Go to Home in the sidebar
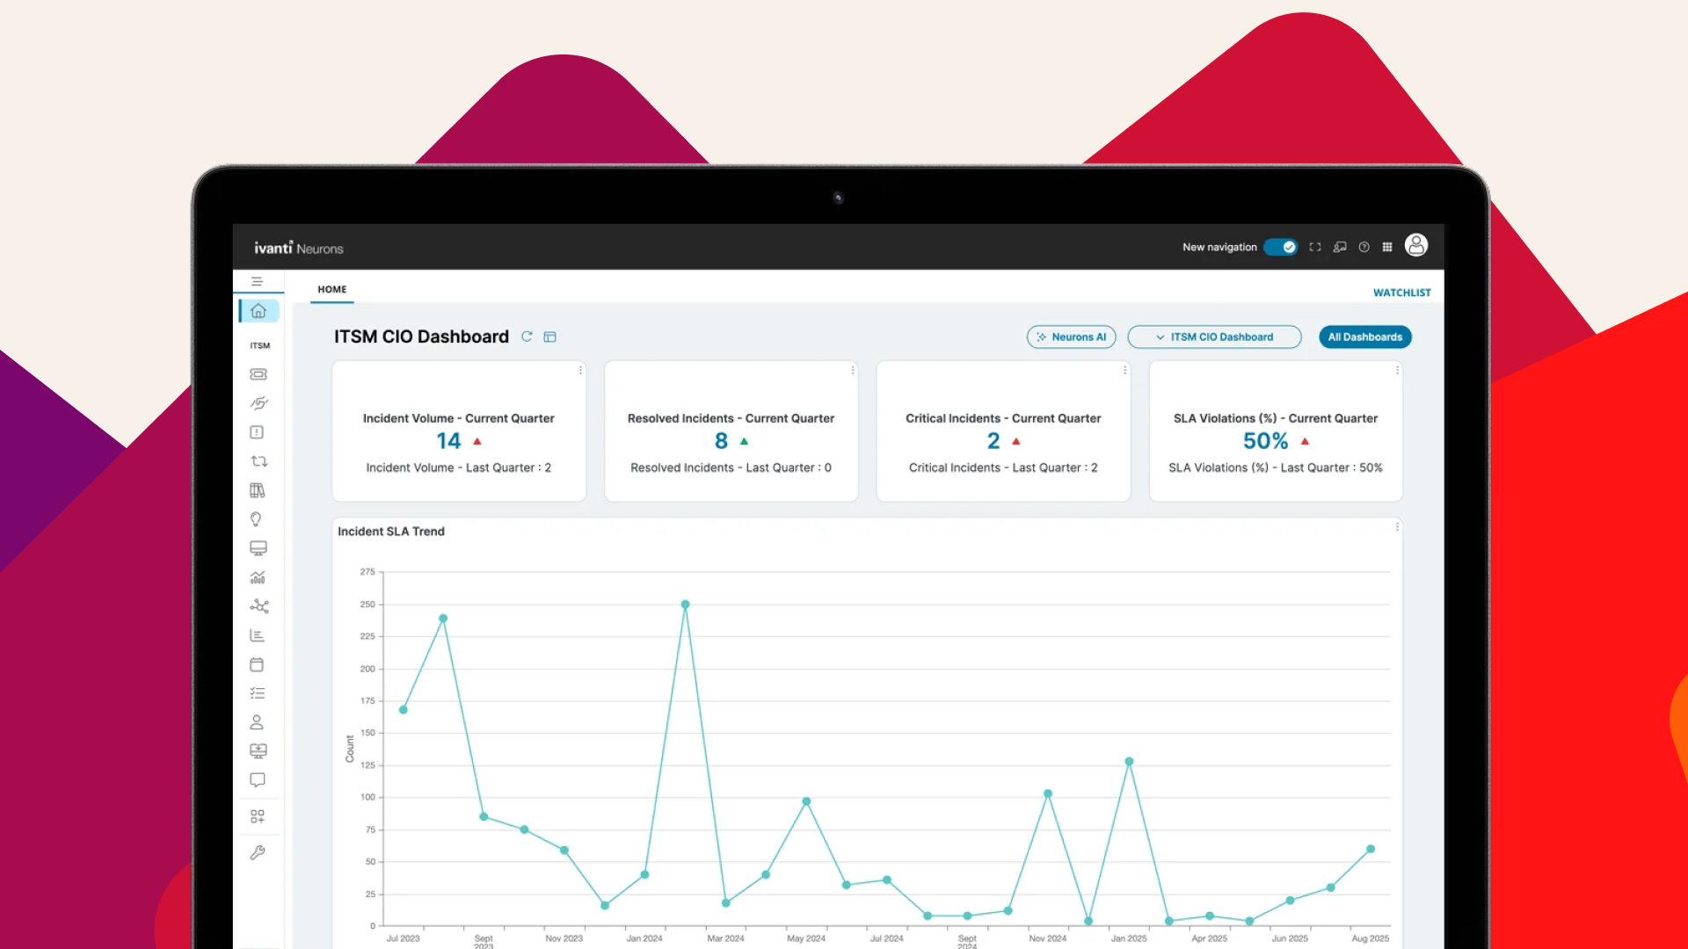The height and width of the screenshot is (949, 1688). point(258,311)
